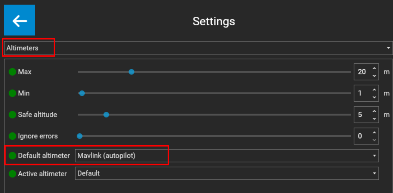Increase Max value with up arrow
The width and height of the screenshot is (393, 193).
(374, 69)
